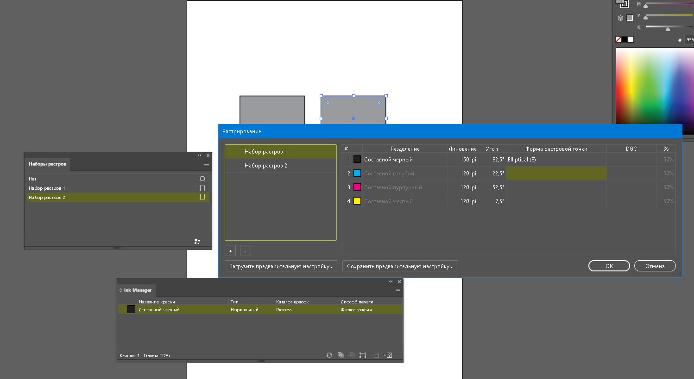Click the fill and stroke indicator
This screenshot has width=694, height=379.
pyautogui.click(x=622, y=3)
